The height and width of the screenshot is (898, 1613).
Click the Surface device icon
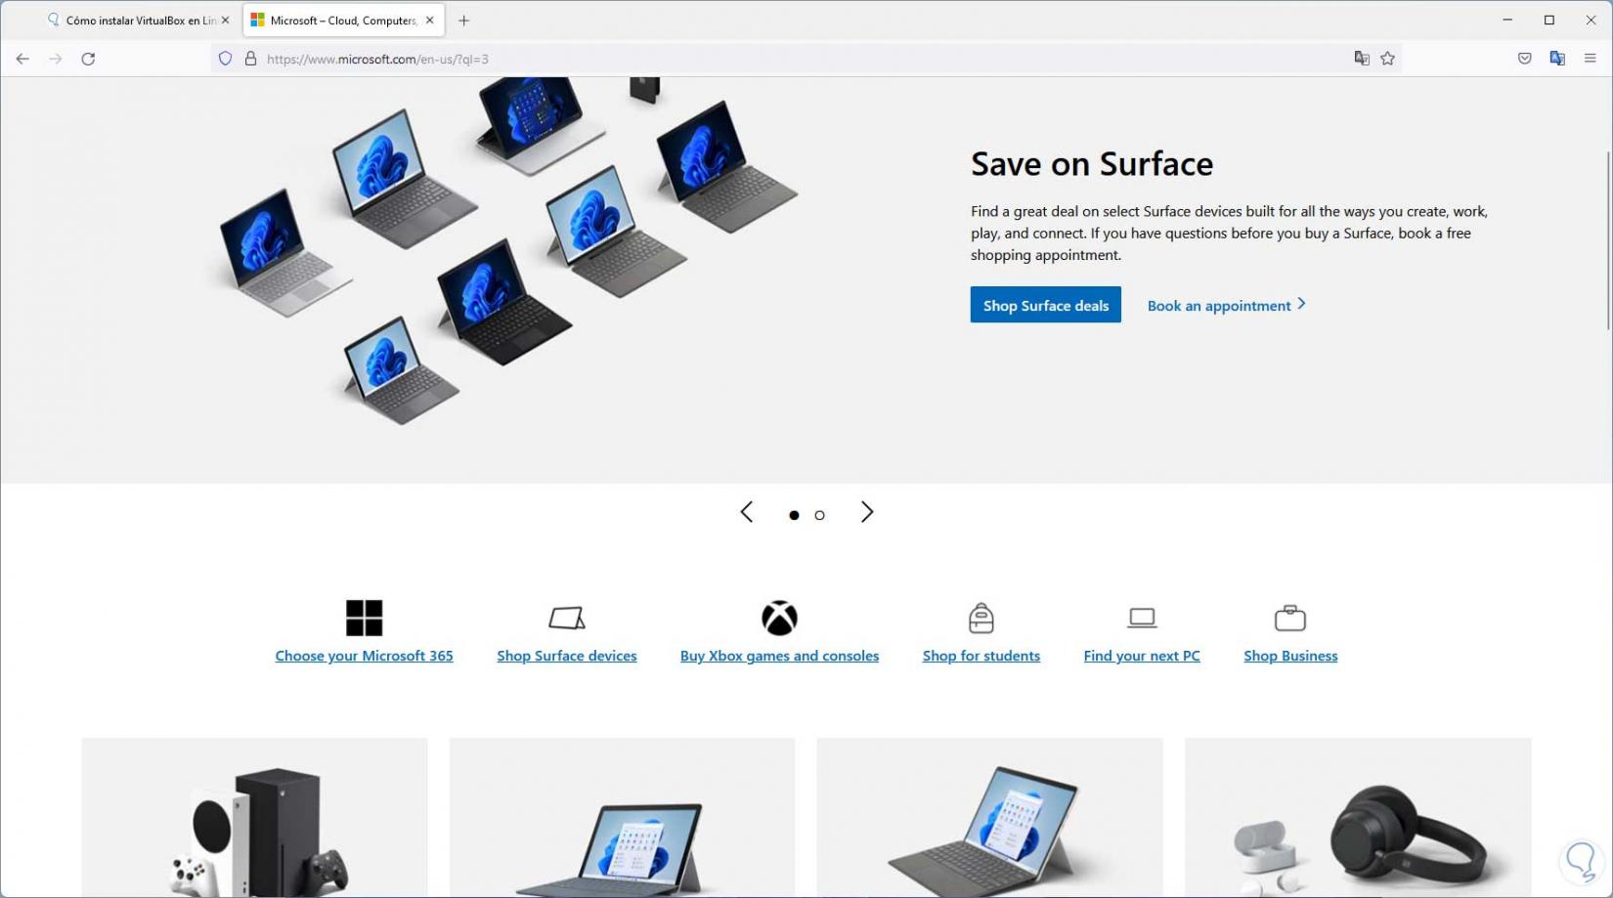coord(567,619)
